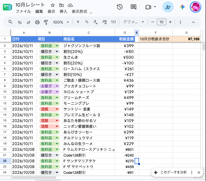Open the ファイル menu

(23, 12)
